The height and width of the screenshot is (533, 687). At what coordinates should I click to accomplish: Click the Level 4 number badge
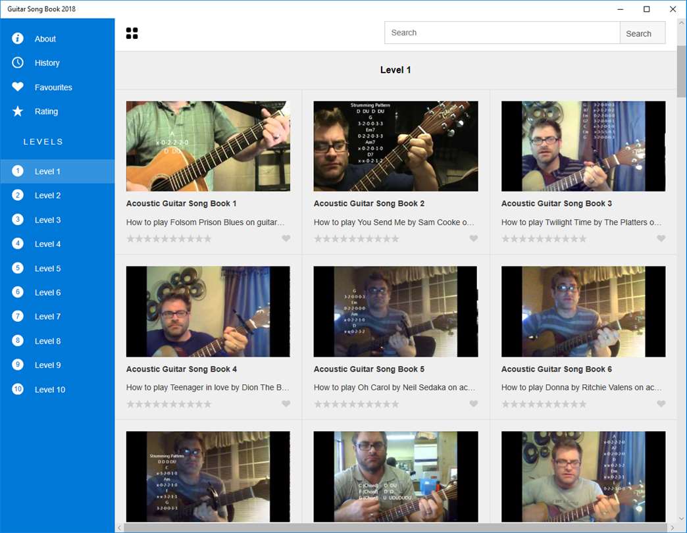pyautogui.click(x=18, y=243)
